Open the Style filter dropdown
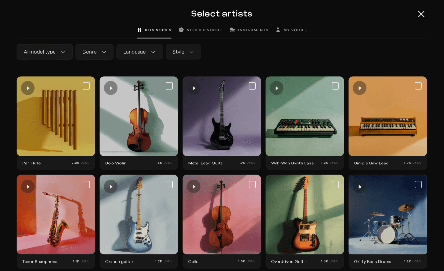This screenshot has width=444, height=271. tap(183, 52)
